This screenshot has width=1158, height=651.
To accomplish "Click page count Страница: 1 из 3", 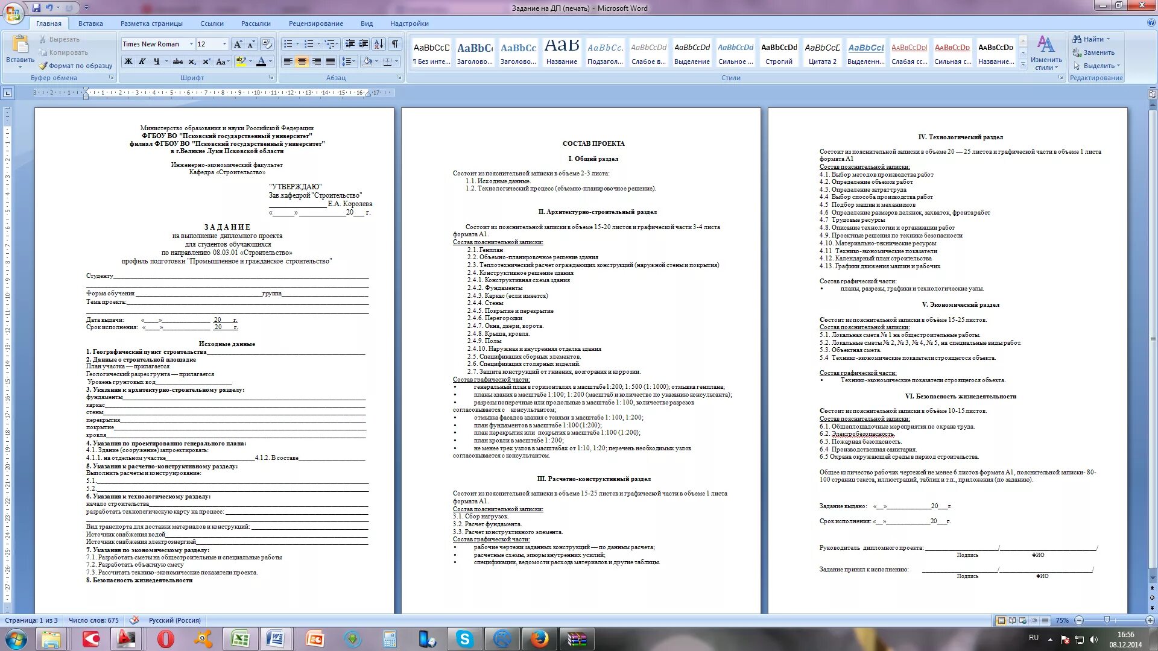I will [31, 620].
